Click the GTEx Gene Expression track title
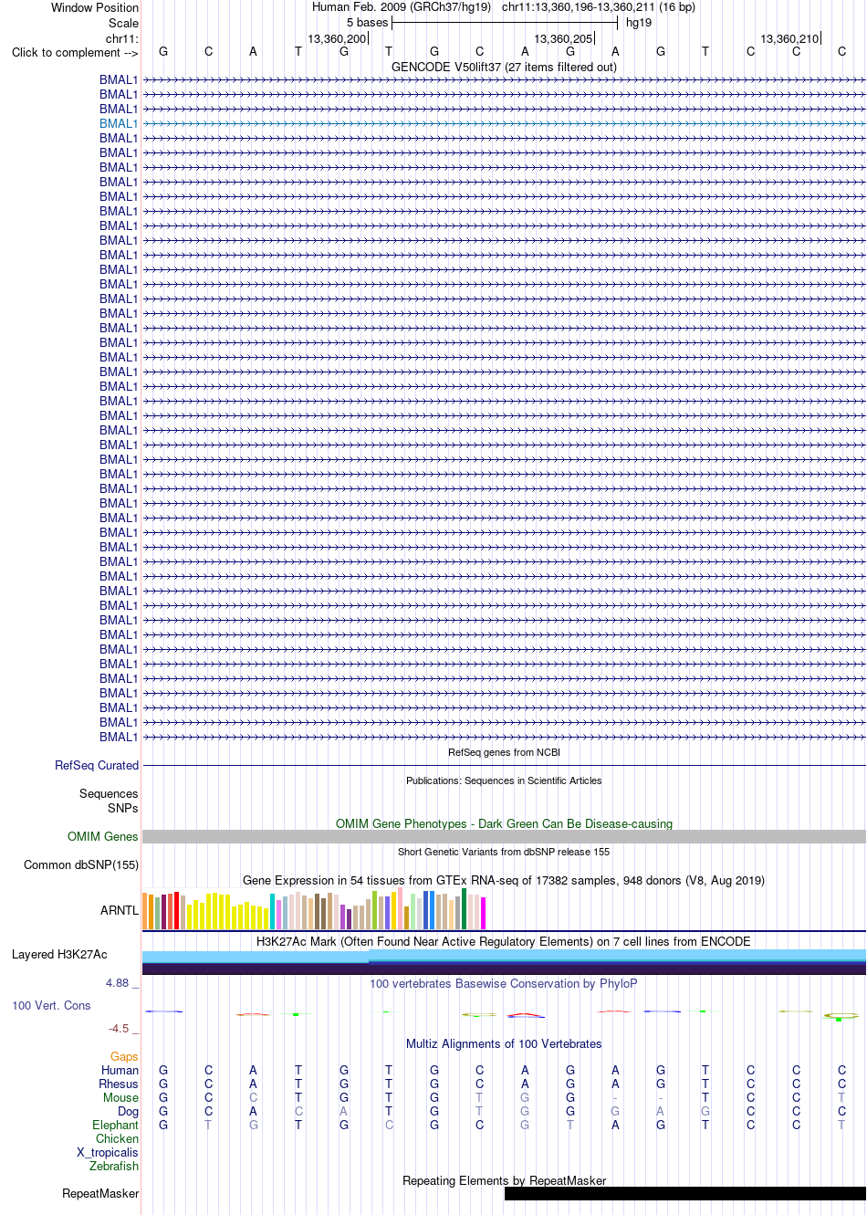The width and height of the screenshot is (867, 1215). (504, 880)
